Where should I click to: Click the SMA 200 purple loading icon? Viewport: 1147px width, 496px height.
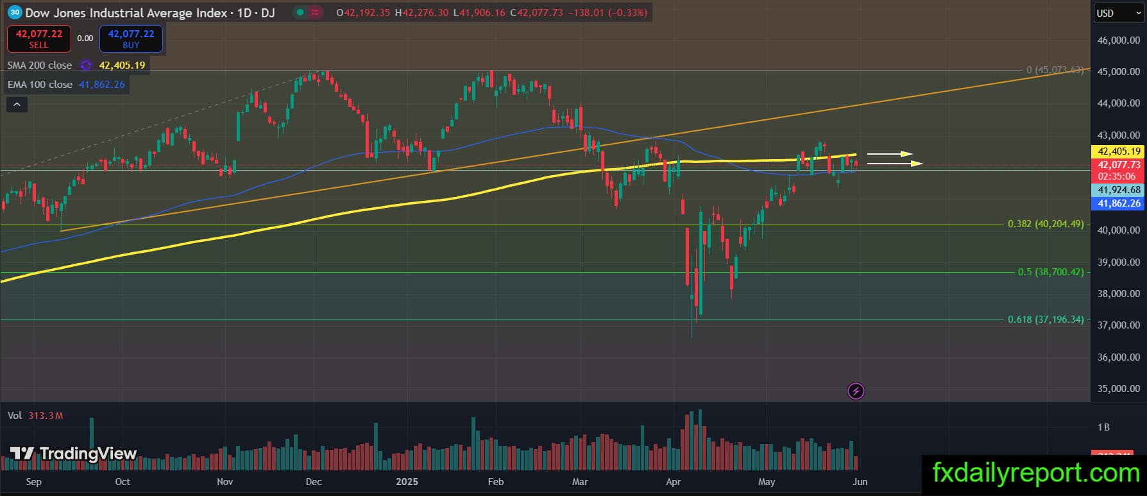[x=85, y=65]
